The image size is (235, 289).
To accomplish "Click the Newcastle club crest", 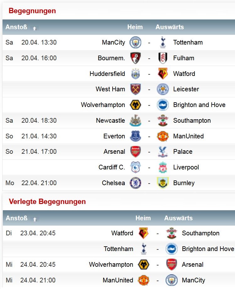I will [x=135, y=120].
